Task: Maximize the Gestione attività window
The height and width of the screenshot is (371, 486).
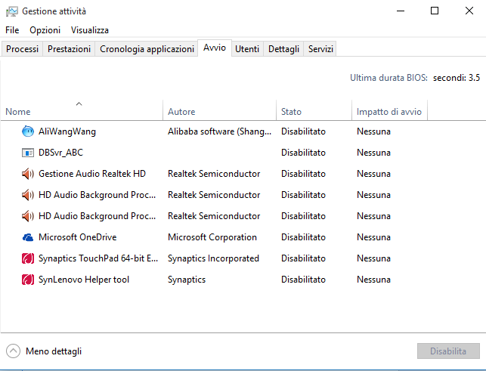Action: [435, 11]
